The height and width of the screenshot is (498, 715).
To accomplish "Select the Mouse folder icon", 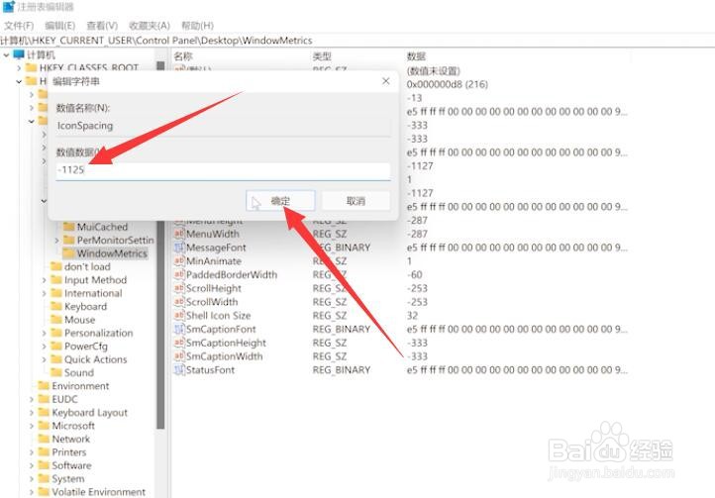I will pos(56,319).
